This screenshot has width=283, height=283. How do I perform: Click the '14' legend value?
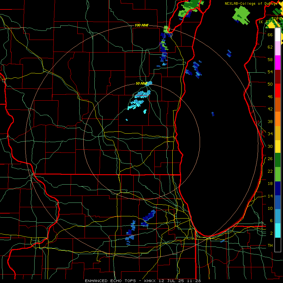point(270,196)
